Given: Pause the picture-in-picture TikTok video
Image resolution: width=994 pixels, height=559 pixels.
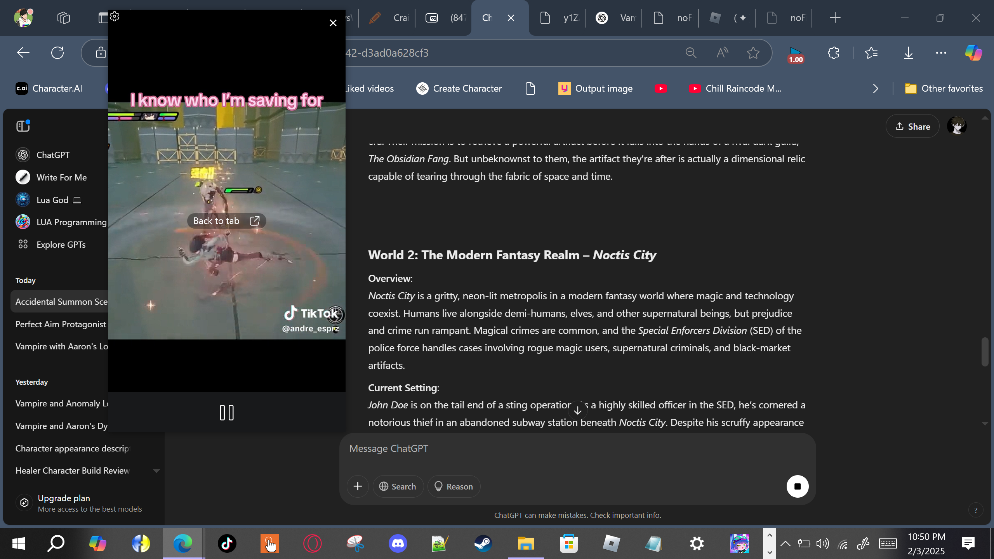Looking at the screenshot, I should (227, 412).
